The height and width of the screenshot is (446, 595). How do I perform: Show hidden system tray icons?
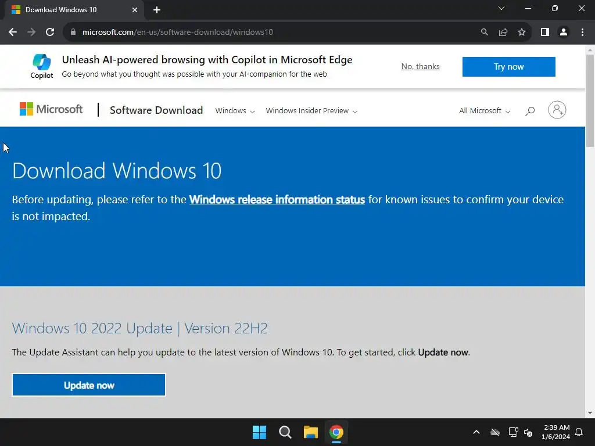476,432
